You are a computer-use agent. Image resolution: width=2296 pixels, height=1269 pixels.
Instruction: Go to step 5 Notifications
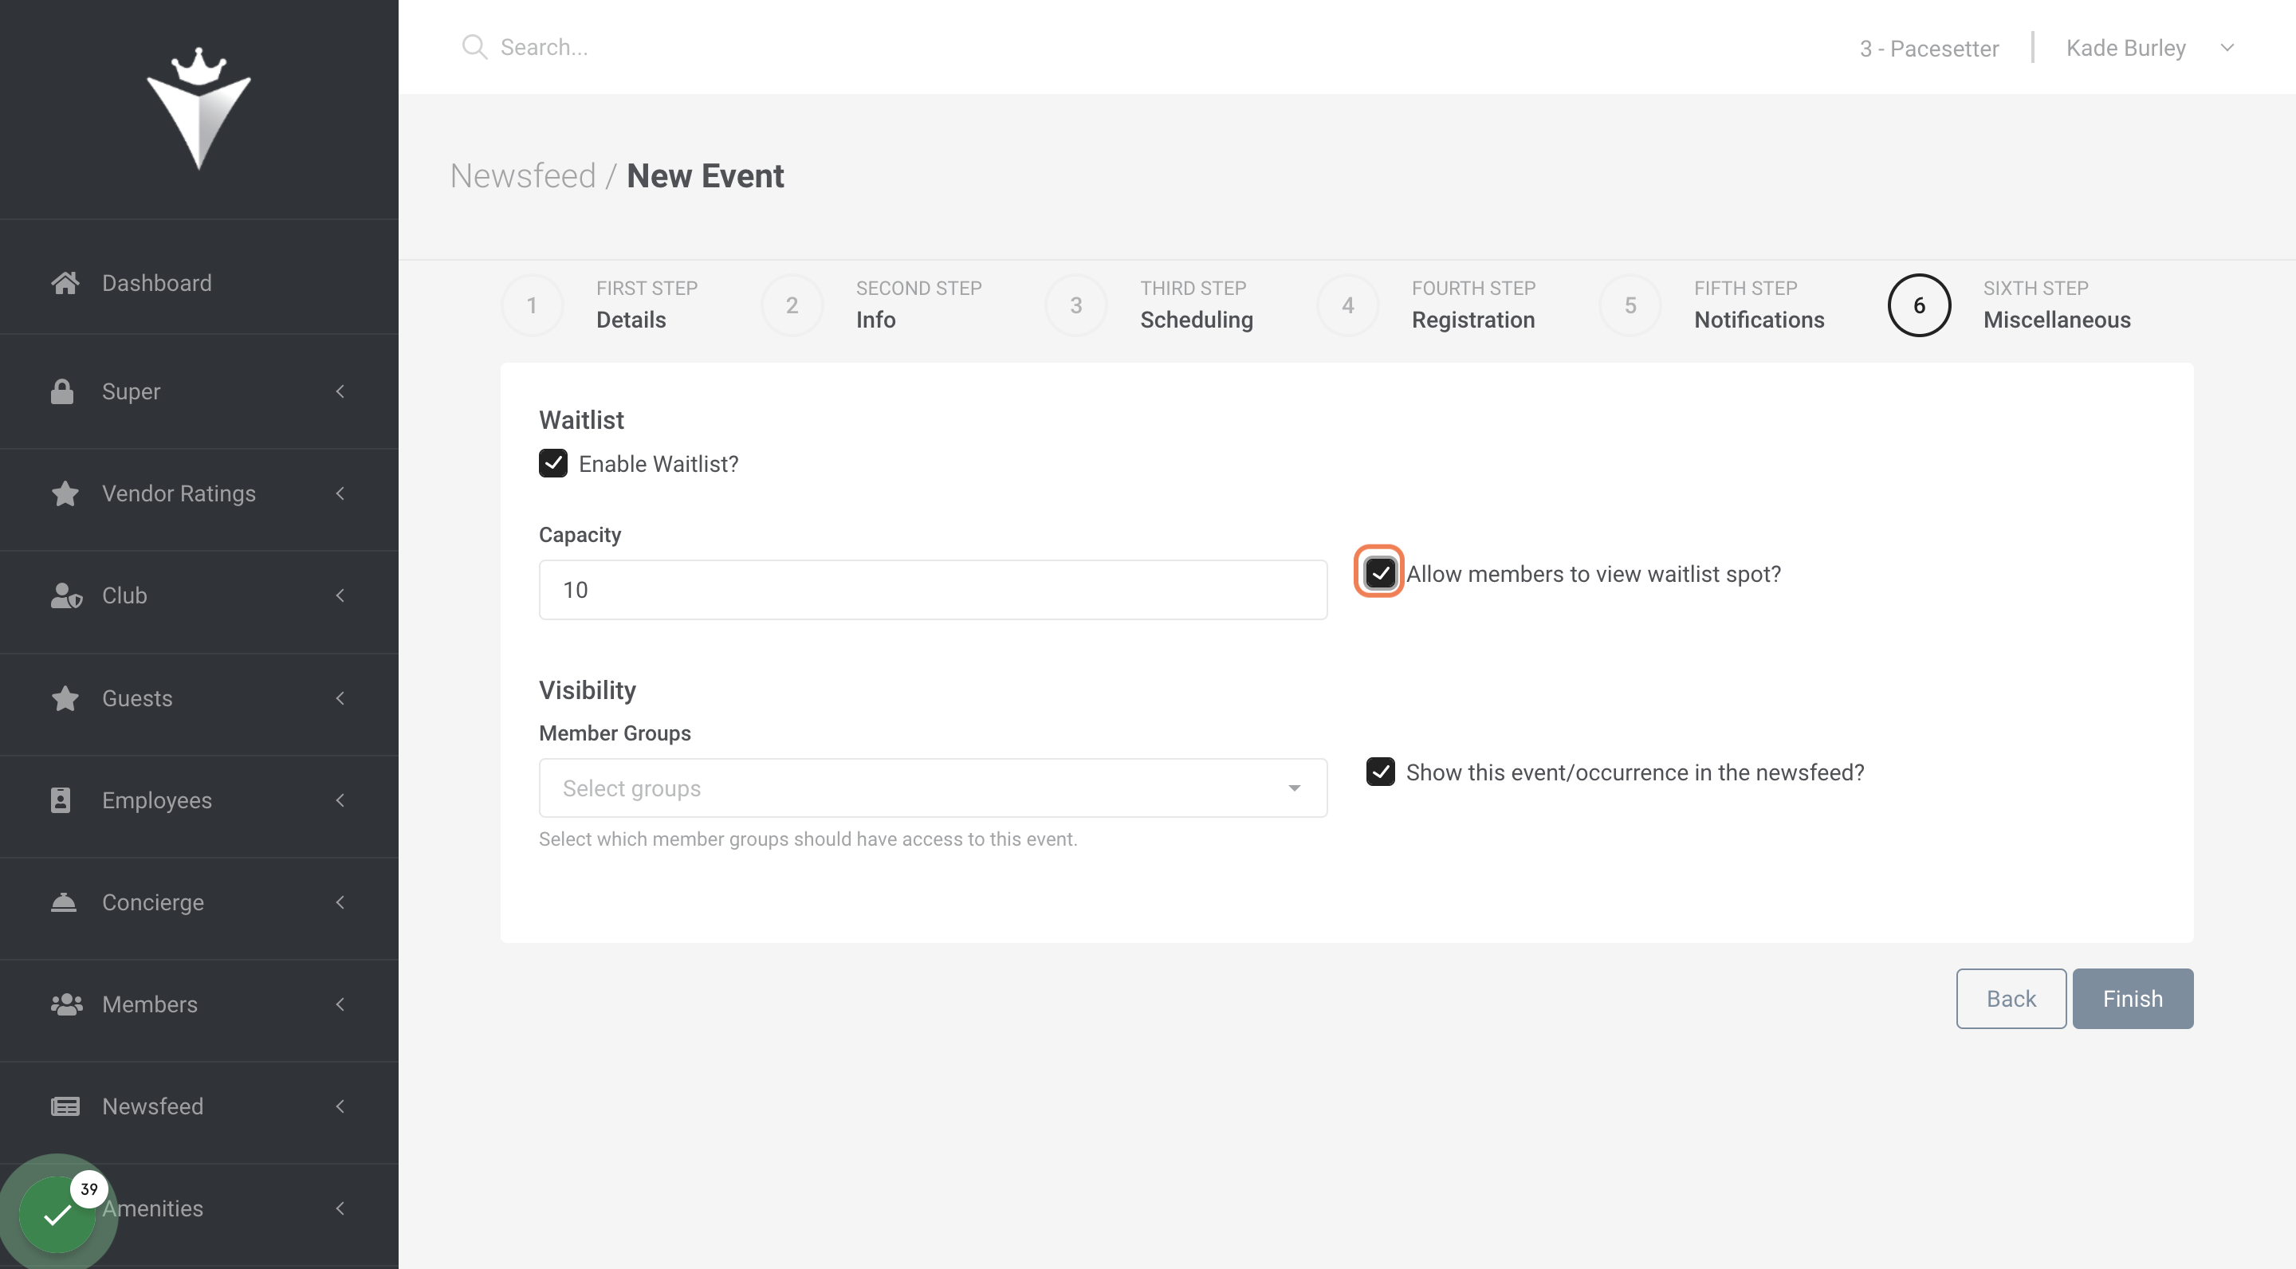click(x=1712, y=304)
